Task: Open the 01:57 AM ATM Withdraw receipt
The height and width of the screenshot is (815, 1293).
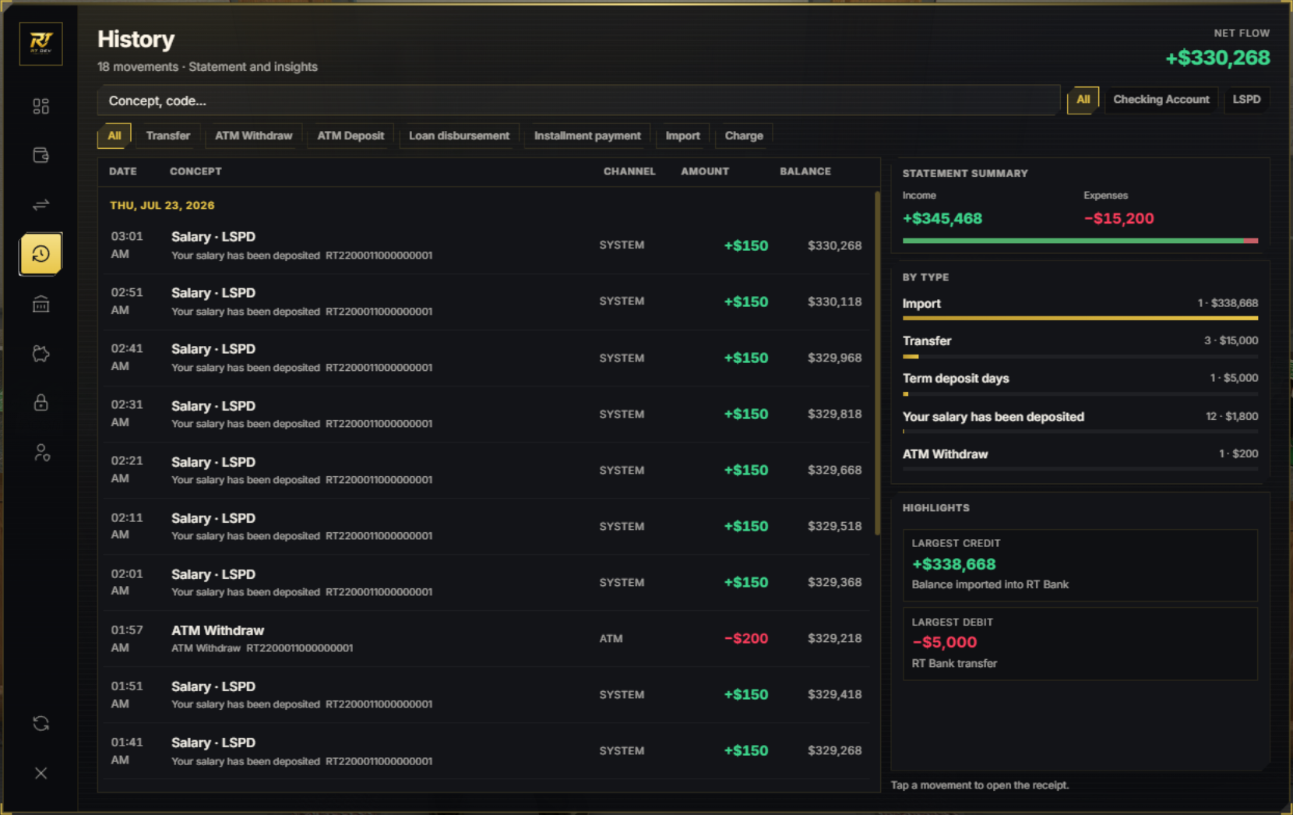Action: [486, 638]
